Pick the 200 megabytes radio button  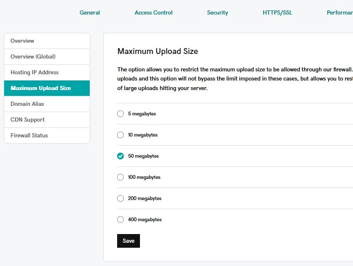[120, 198]
